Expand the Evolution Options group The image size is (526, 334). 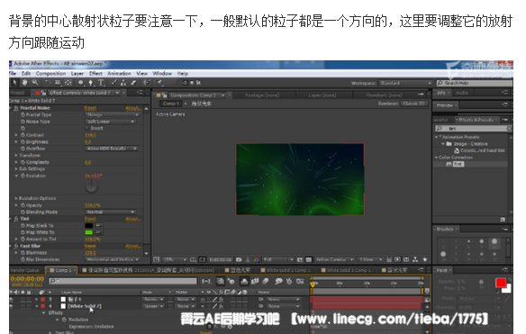16,198
